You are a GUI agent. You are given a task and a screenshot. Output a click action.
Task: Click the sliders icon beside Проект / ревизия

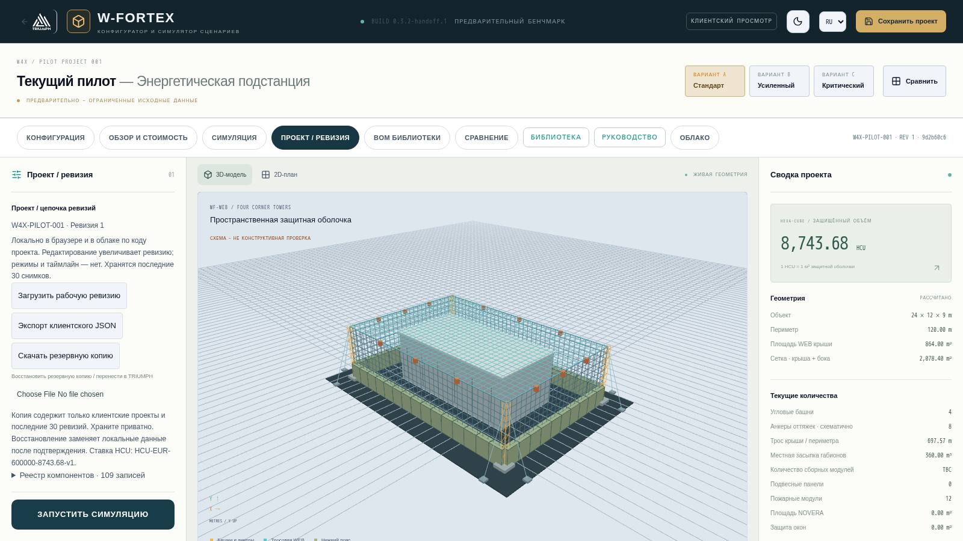(16, 175)
